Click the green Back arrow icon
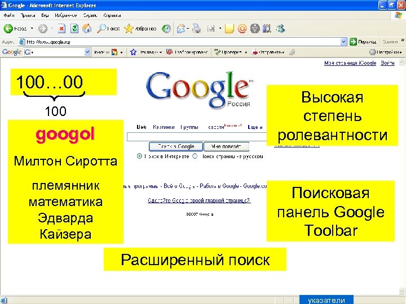Viewport: 406px width, 304px height. click(8, 29)
